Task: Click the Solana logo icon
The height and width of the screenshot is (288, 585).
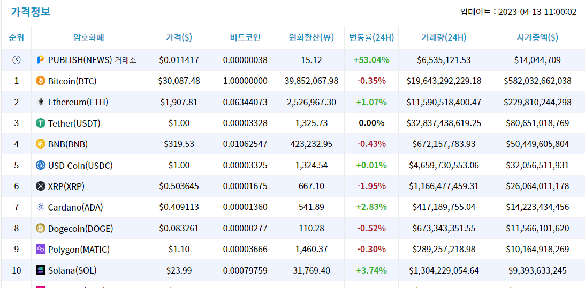Action: (40, 270)
